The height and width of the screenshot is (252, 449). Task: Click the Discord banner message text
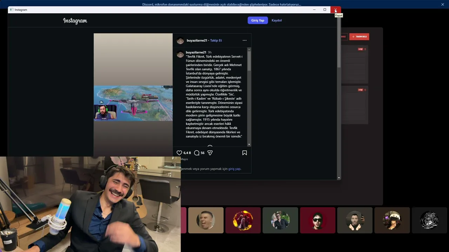point(222,5)
